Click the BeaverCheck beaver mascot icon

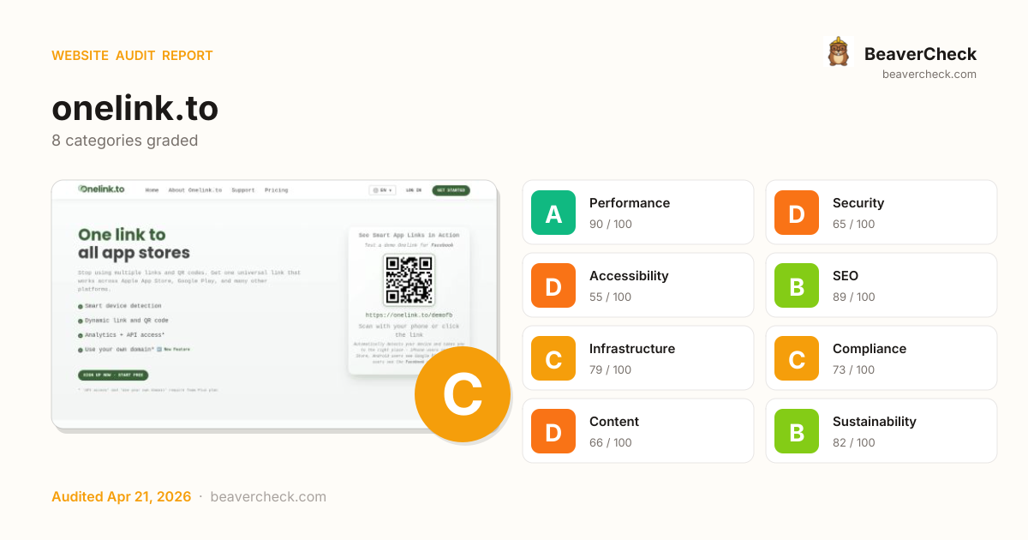(839, 51)
